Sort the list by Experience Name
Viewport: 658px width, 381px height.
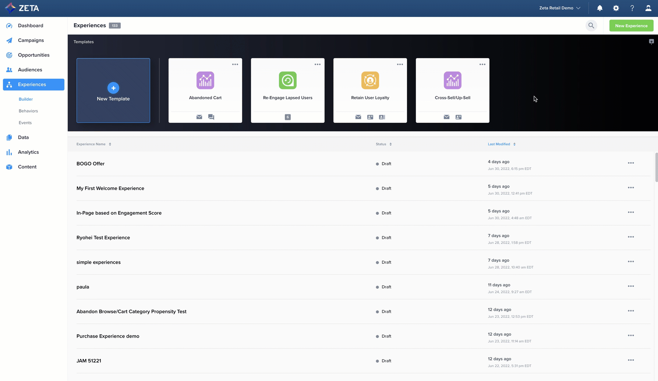[x=93, y=144]
